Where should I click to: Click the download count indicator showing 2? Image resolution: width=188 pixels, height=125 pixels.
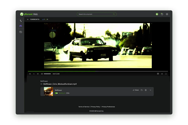click(x=43, y=19)
